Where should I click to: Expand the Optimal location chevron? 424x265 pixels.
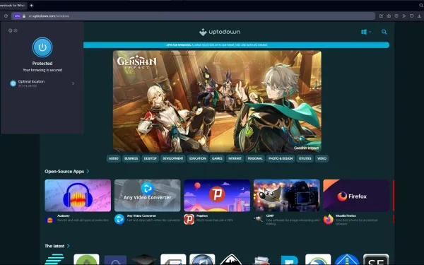(x=73, y=83)
